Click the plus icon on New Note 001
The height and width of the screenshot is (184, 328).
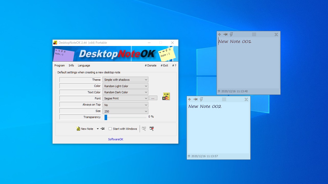point(219,34)
